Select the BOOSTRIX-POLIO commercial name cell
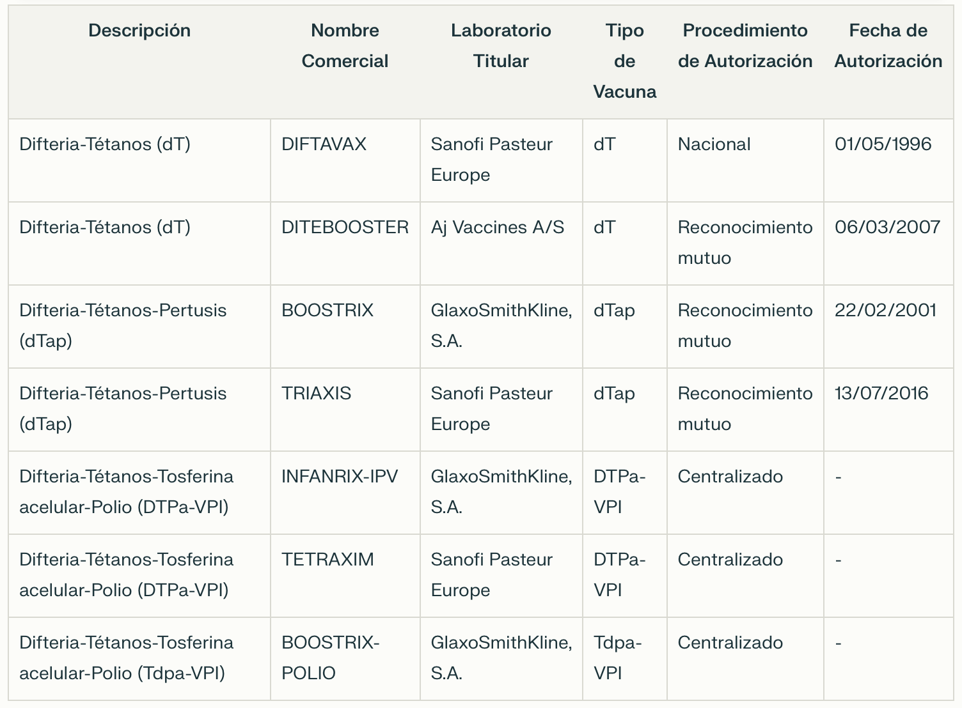This screenshot has height=708, width=962. pyautogui.click(x=330, y=658)
